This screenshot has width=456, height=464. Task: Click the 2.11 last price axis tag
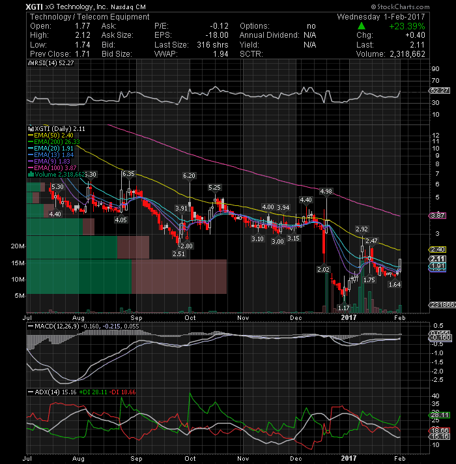[438, 259]
